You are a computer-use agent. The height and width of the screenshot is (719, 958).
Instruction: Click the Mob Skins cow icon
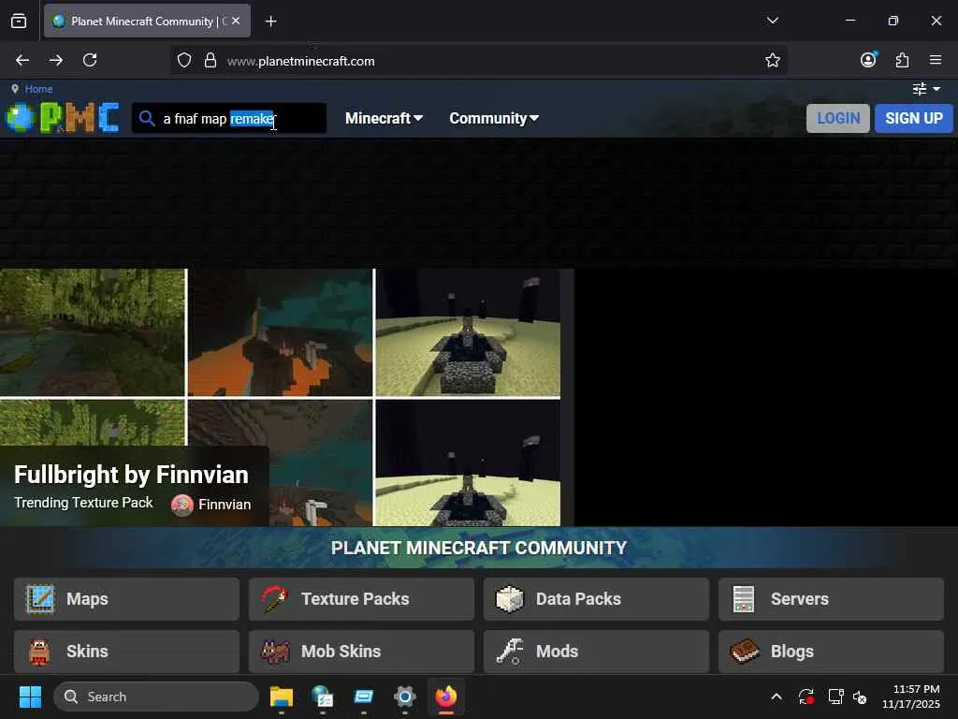click(275, 652)
